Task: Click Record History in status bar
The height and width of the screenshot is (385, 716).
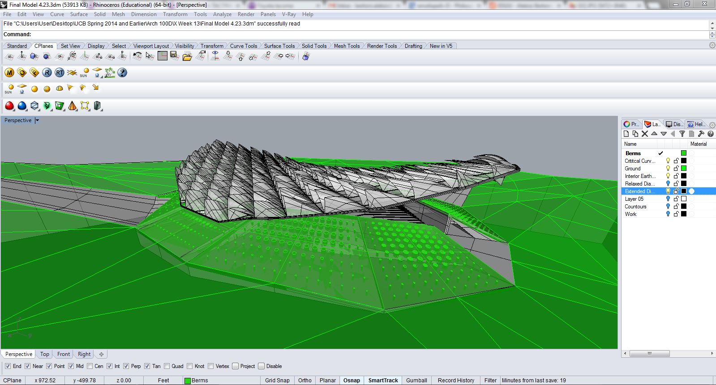Action: coord(456,381)
